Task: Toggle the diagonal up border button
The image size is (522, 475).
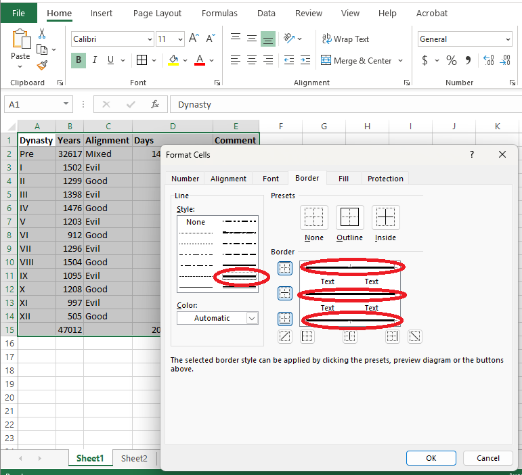Action: click(x=285, y=336)
